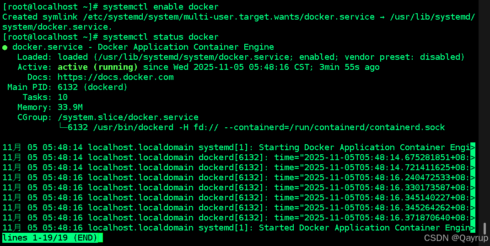Click the 'enabled;' word in the Loaded line
This screenshot has width=490, height=246.
tap(319, 57)
